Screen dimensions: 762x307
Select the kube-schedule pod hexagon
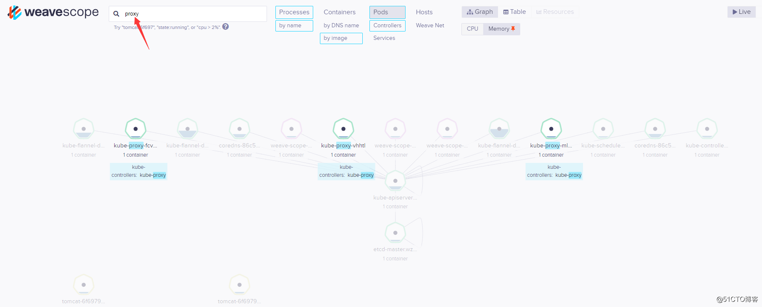(603, 129)
